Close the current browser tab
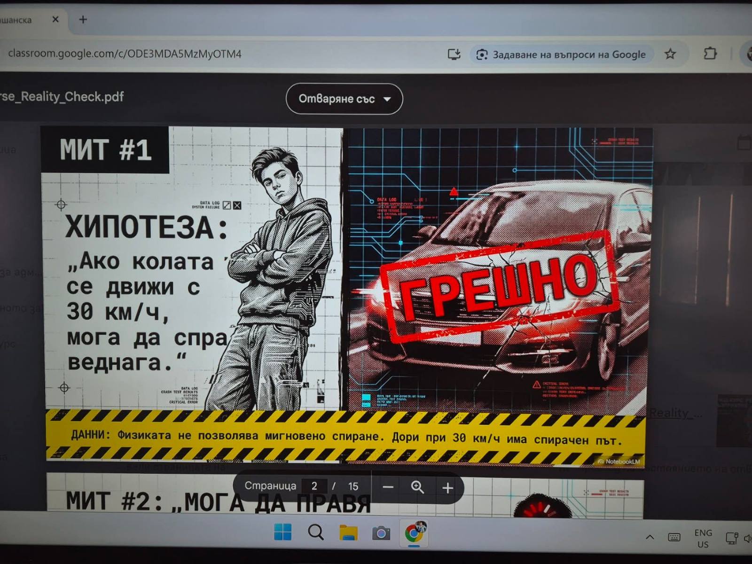Image resolution: width=752 pixels, height=564 pixels. pyautogui.click(x=55, y=19)
